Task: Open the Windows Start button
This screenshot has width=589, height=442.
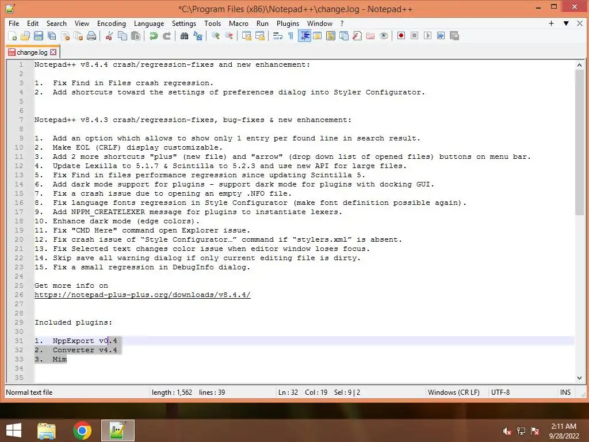Action: (x=14, y=430)
